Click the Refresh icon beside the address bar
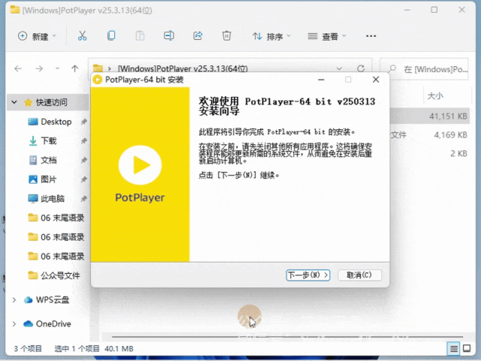Screen dimensions: 481x361 [361, 68]
